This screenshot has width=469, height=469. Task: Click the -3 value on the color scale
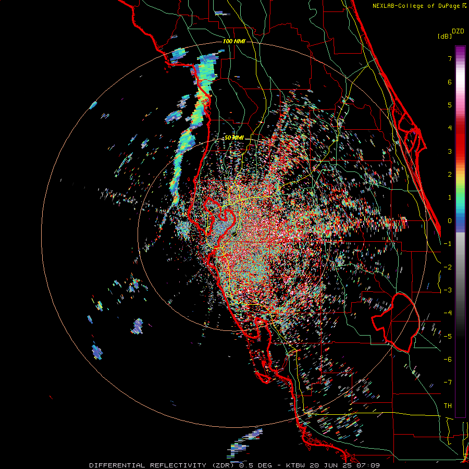coord(448,290)
